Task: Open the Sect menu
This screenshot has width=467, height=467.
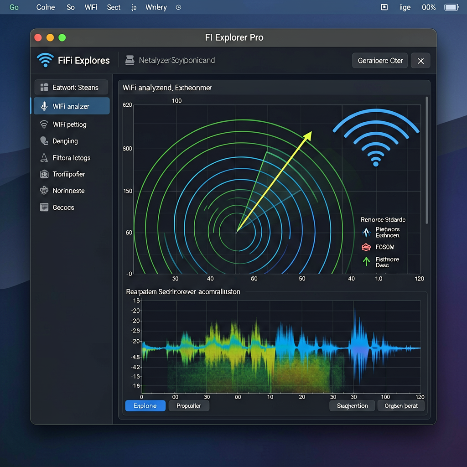Action: 114,7
